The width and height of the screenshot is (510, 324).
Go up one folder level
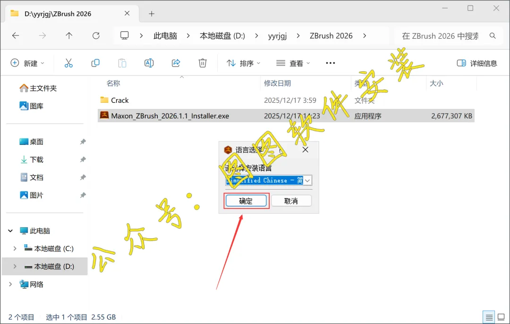(69, 36)
